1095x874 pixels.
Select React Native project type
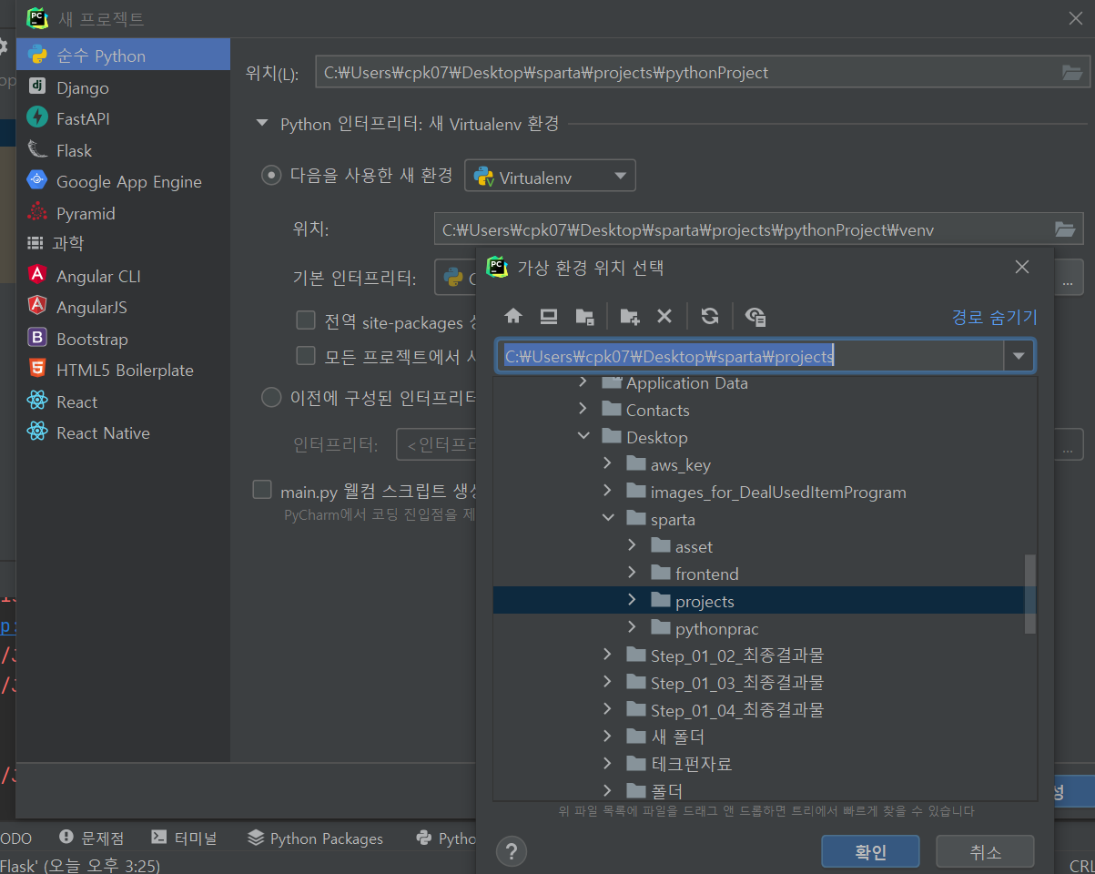(124, 432)
